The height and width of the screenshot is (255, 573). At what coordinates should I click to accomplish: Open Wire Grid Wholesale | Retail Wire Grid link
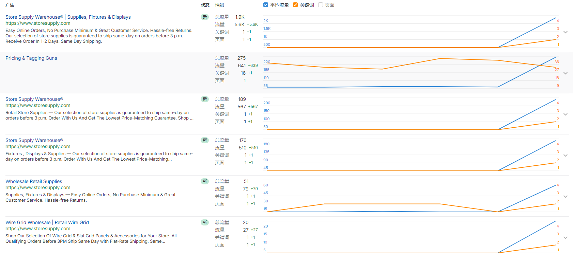tap(47, 222)
